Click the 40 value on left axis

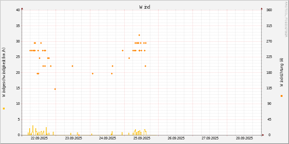click(18, 10)
